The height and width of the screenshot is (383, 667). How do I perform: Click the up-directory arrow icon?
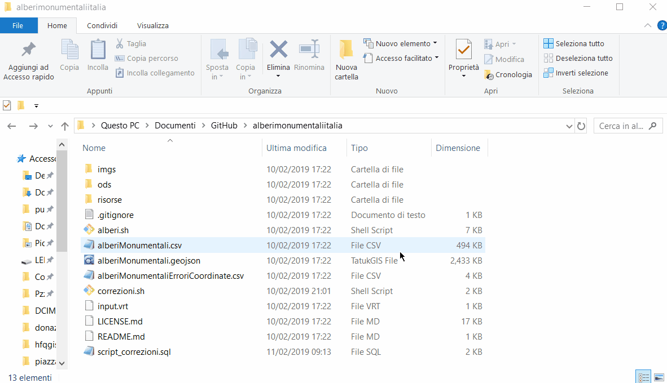pos(64,126)
